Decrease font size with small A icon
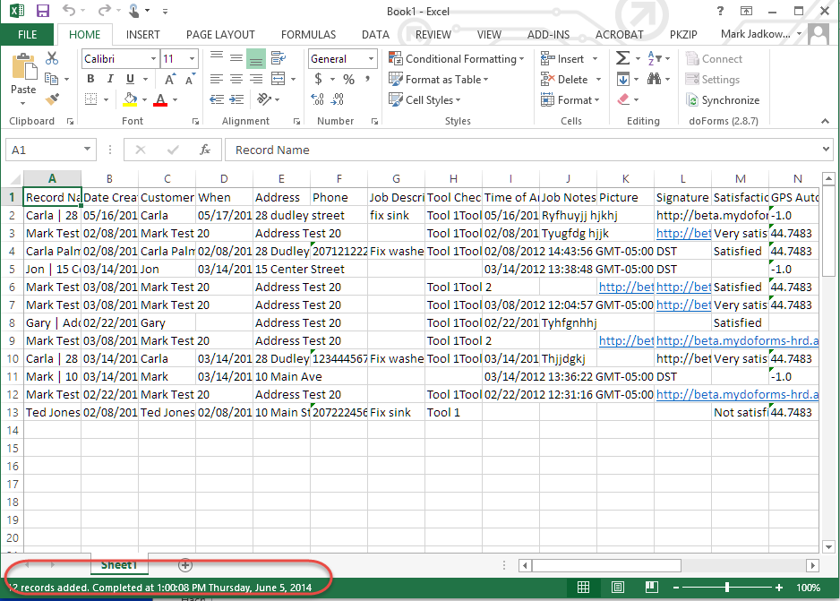The width and height of the screenshot is (840, 601). point(190,80)
